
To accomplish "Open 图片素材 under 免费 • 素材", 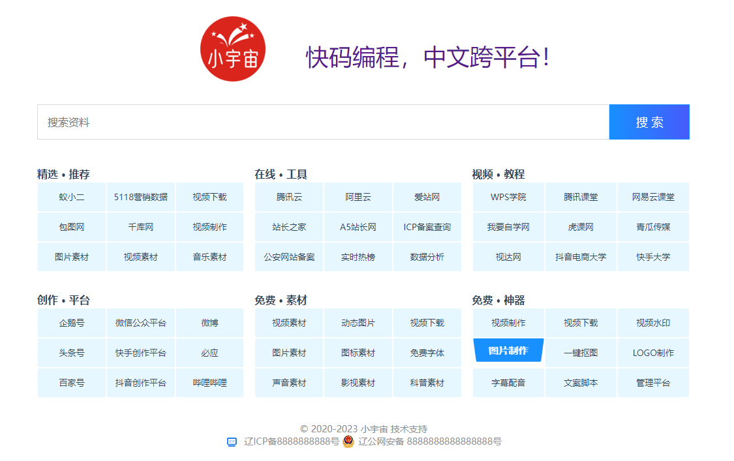I will click(289, 353).
